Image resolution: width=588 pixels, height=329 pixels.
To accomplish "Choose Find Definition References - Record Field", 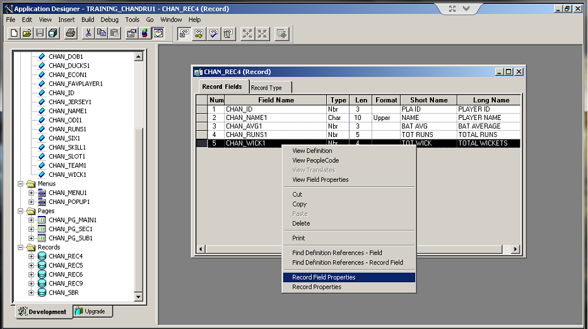I will (349, 263).
